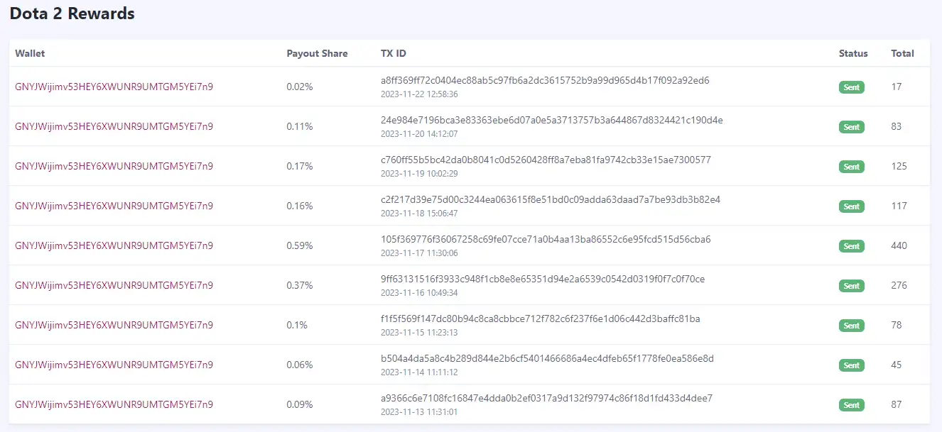Select TX ID starting with f1f5f569f147

click(541, 319)
